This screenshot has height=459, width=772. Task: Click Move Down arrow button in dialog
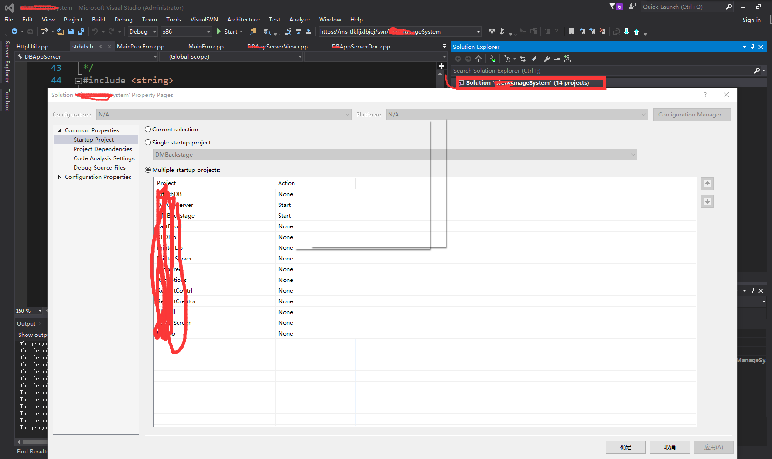click(707, 201)
